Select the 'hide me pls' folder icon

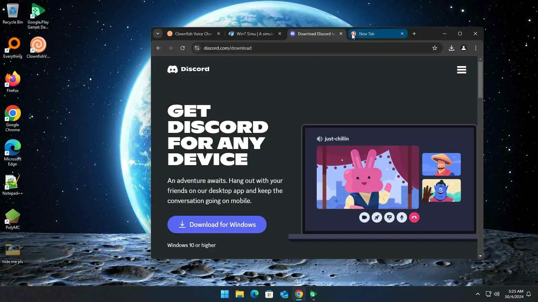pos(13,253)
